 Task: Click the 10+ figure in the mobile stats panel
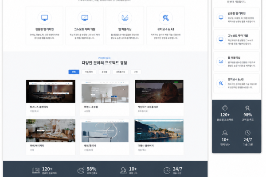pos(225,140)
